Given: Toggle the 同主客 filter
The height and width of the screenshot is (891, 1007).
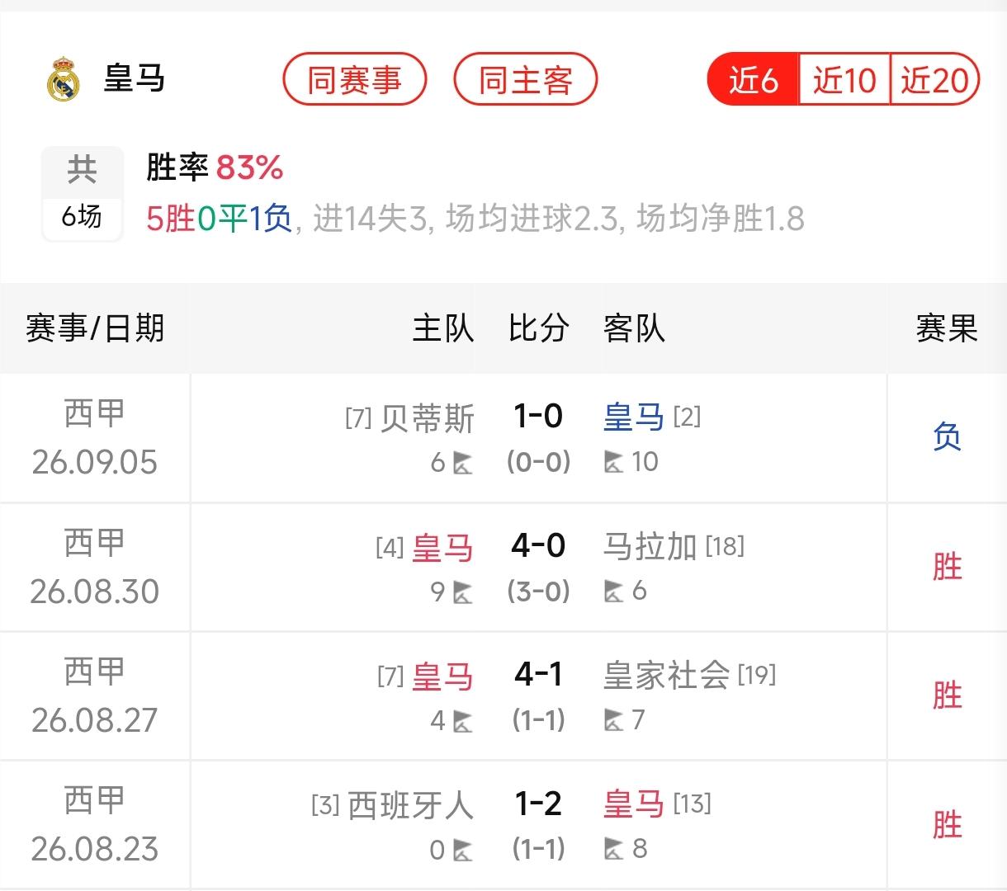Looking at the screenshot, I should (x=526, y=80).
